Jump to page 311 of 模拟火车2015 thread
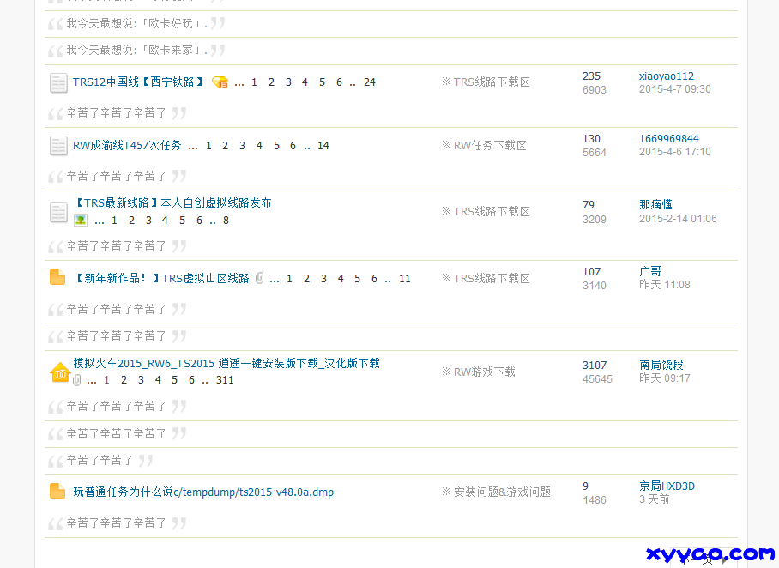This screenshot has height=568, width=779. coord(224,380)
